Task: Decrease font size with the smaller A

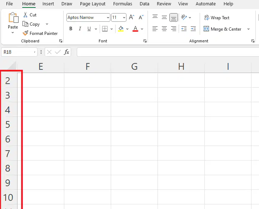Action: (141, 17)
